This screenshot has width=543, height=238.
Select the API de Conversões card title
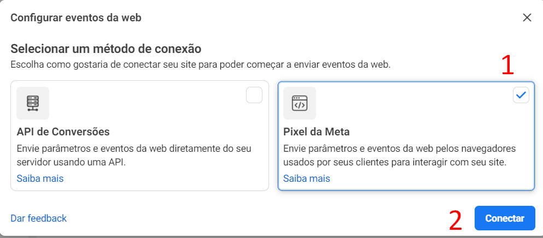(63, 132)
